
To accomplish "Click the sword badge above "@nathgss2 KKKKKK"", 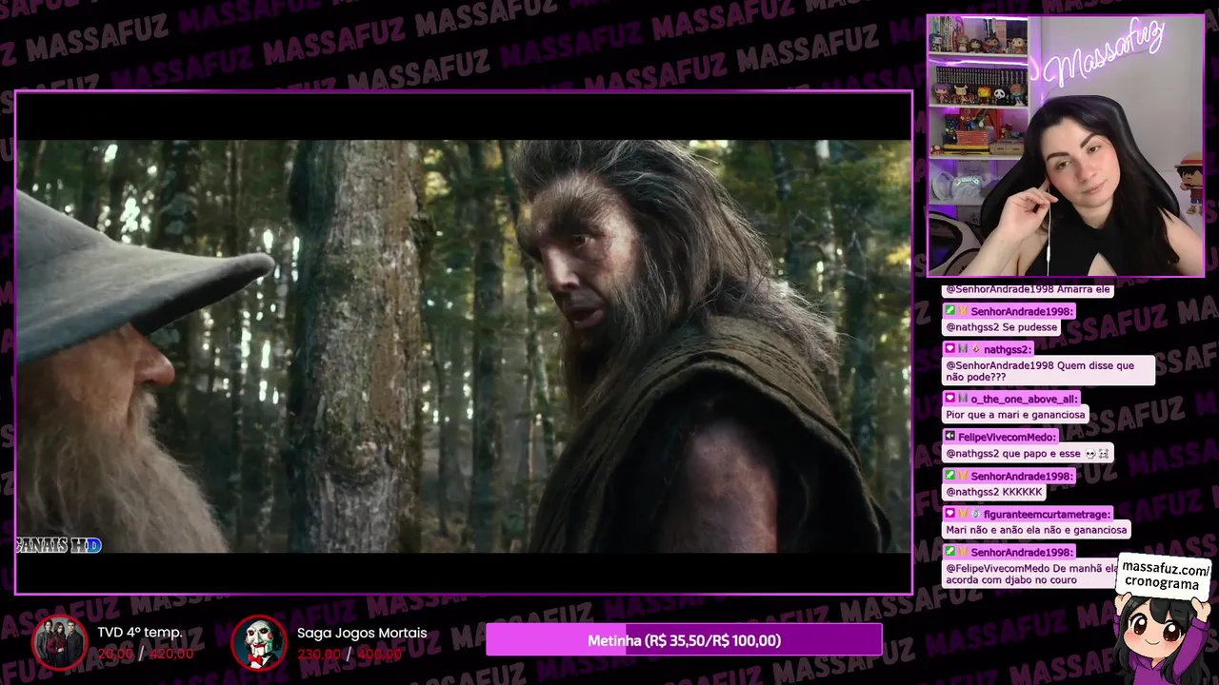I will click(950, 476).
